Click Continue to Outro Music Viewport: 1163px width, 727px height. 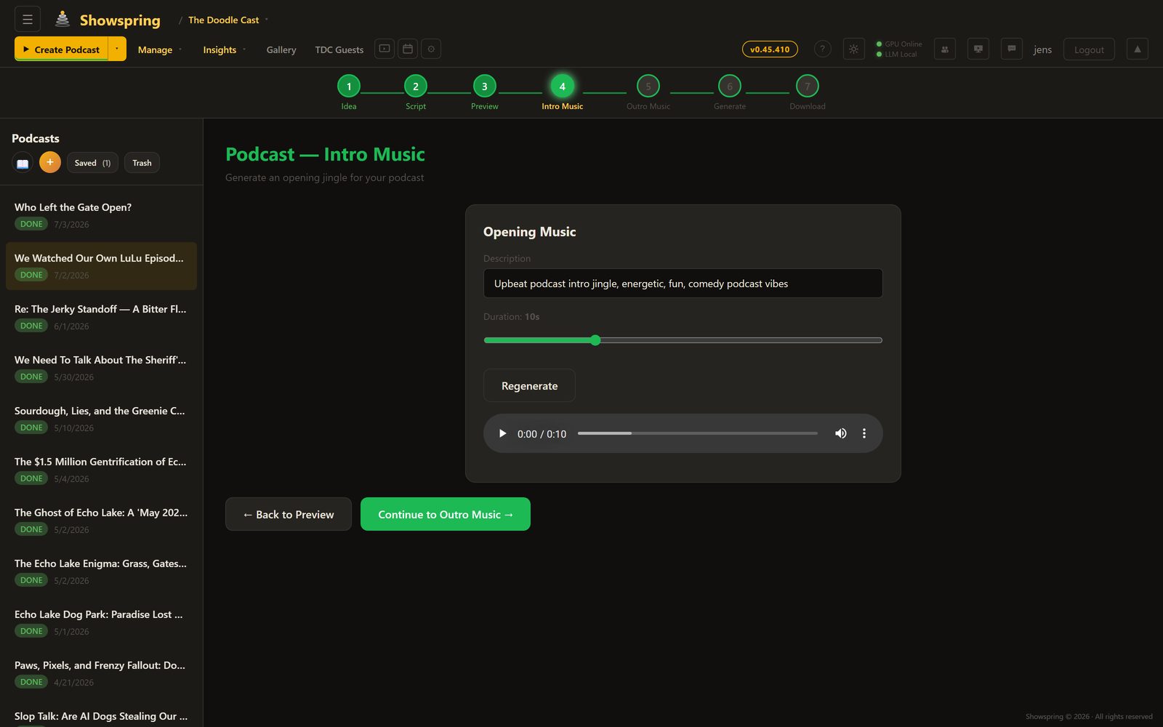pyautogui.click(x=446, y=514)
